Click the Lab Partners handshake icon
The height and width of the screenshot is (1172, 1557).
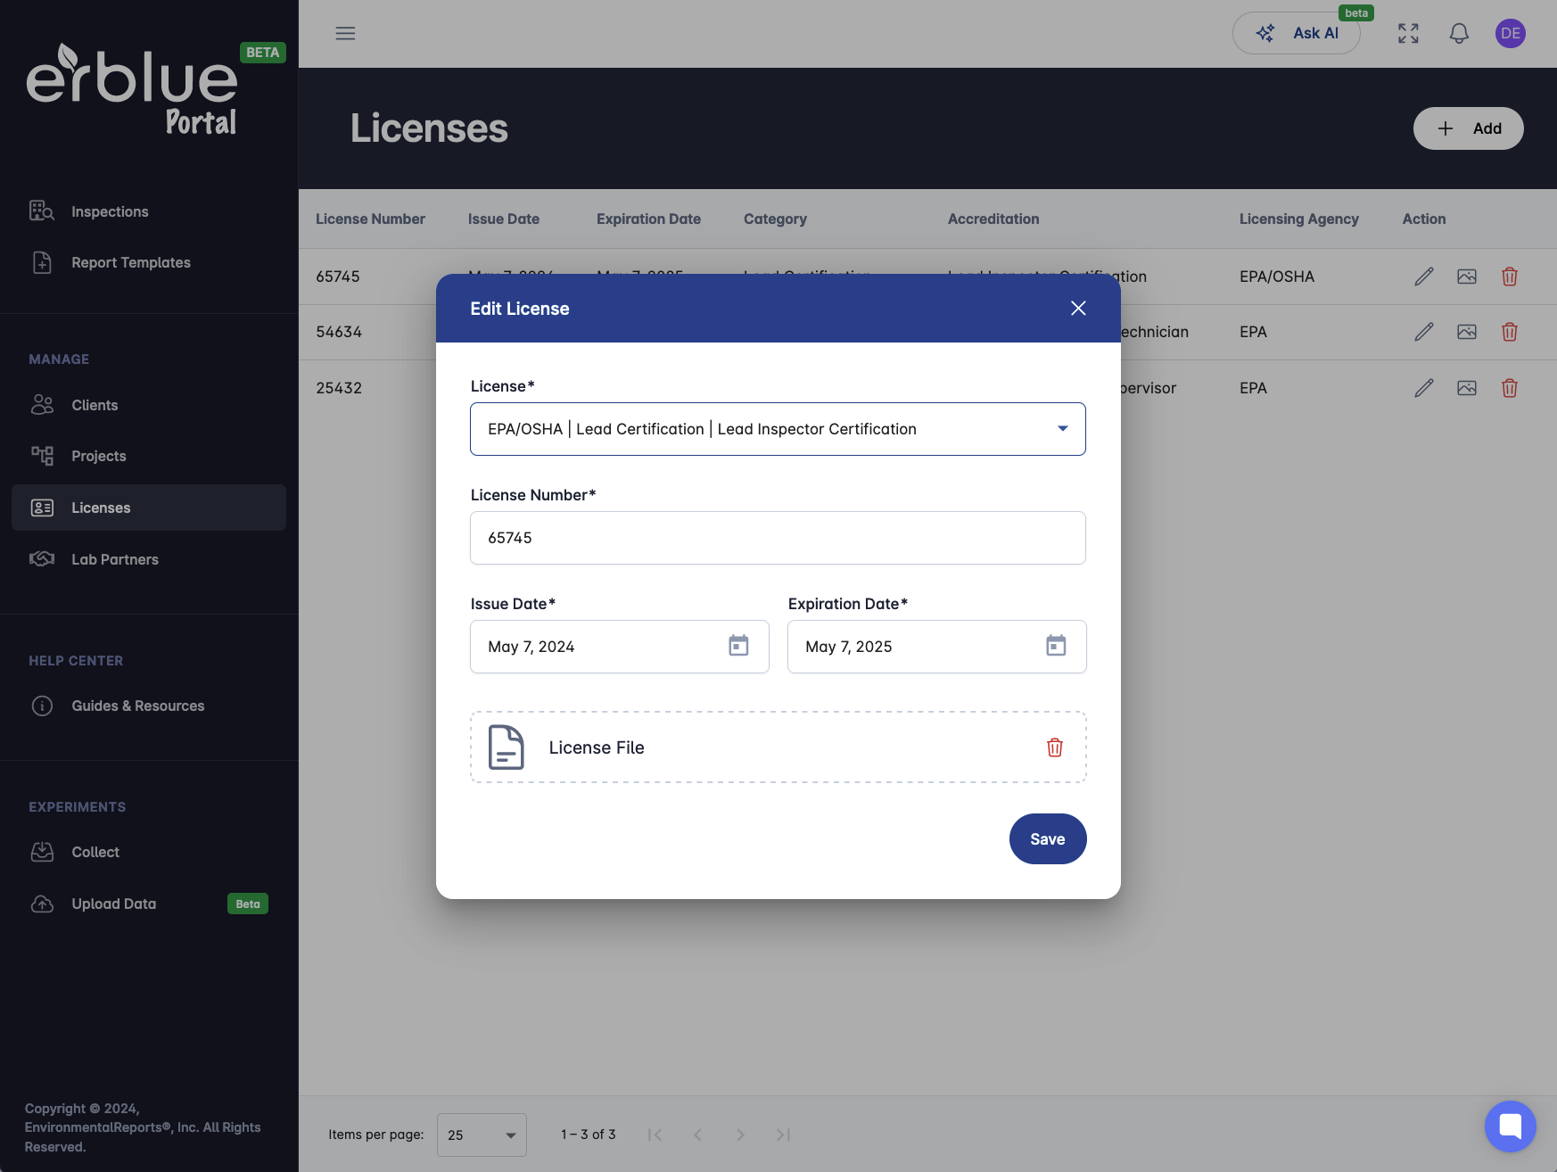click(x=42, y=558)
